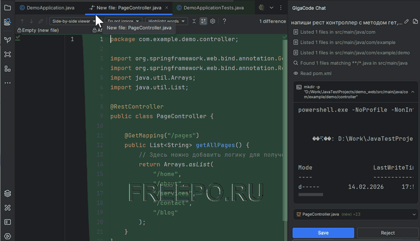Toggle the lock on Empty (new file) pane

click(20, 30)
